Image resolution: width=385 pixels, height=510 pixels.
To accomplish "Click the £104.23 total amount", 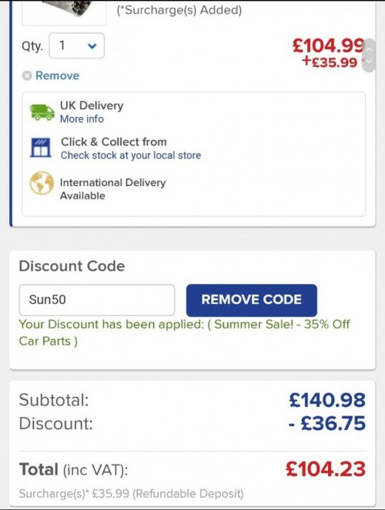I will click(326, 469).
